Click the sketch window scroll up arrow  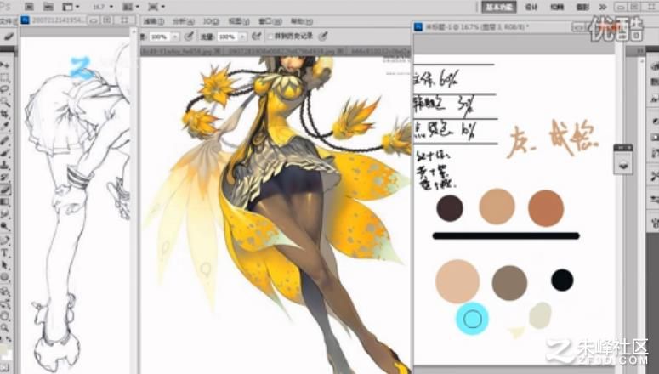(x=134, y=32)
